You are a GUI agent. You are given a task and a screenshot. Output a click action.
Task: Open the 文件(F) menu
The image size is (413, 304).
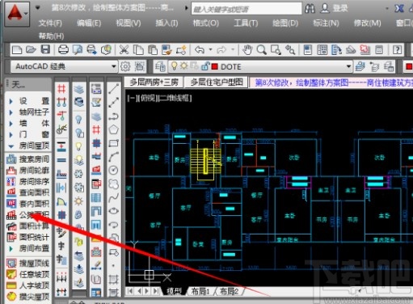(50, 23)
